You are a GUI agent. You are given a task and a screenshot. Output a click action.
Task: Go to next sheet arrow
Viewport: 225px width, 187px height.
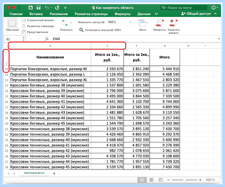[x=14, y=174]
